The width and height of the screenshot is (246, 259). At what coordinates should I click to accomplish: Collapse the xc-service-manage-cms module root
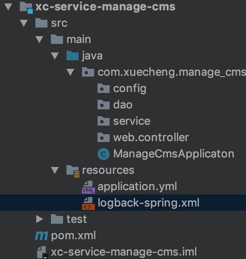(8, 7)
